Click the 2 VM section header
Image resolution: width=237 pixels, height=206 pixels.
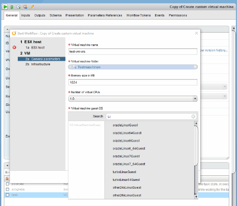tap(25, 53)
